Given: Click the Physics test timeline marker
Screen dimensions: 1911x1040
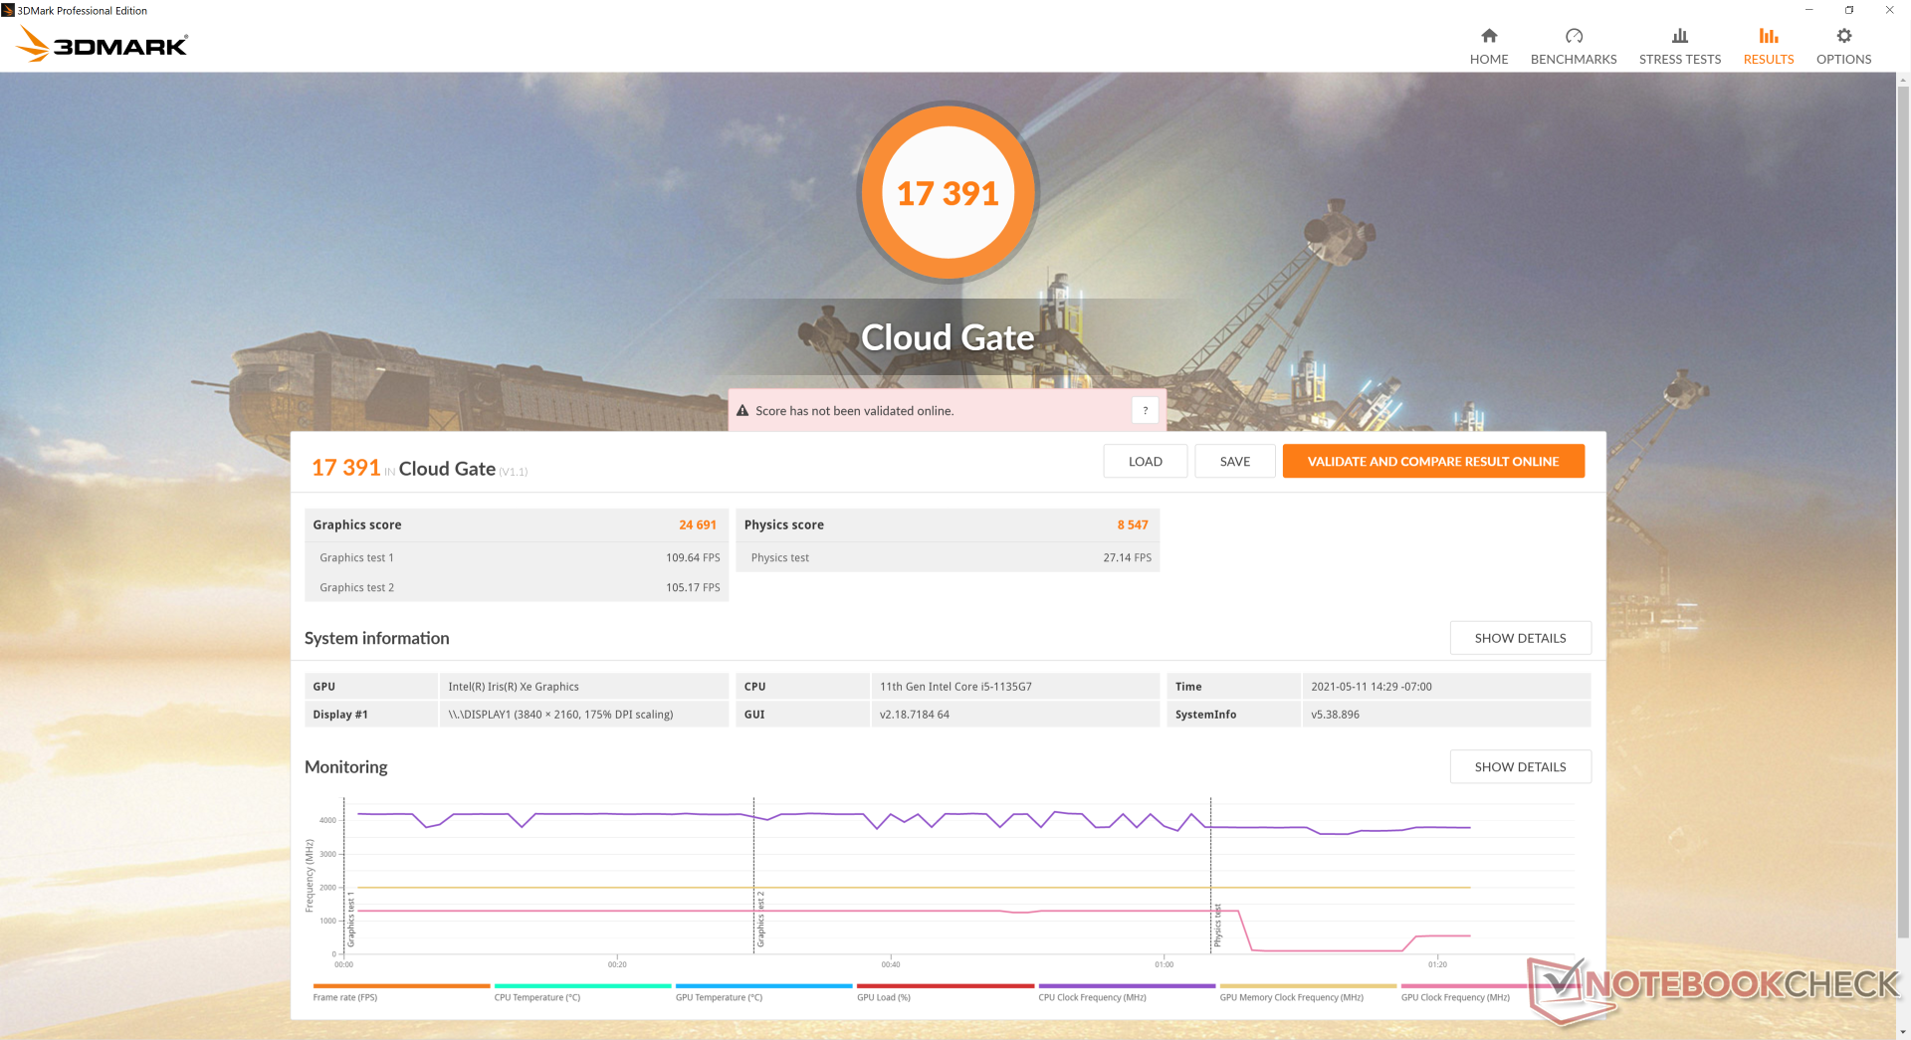Looking at the screenshot, I should point(1217,926).
